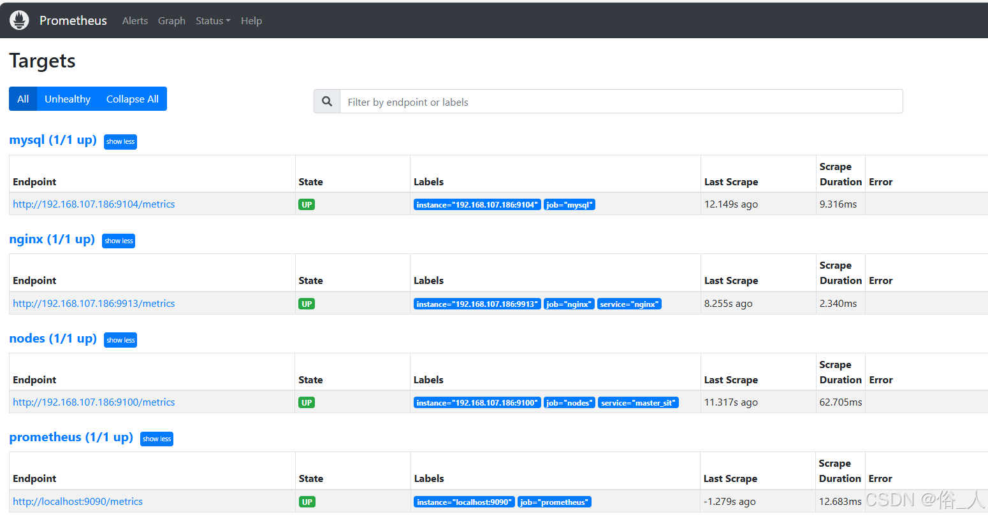The image size is (988, 517).
Task: Click the Labels column header in nginx table
Action: (428, 280)
